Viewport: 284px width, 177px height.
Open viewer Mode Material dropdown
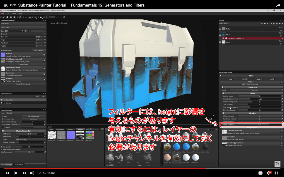26,113
